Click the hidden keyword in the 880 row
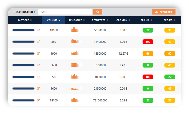The height and width of the screenshot is (113, 189). (23, 42)
